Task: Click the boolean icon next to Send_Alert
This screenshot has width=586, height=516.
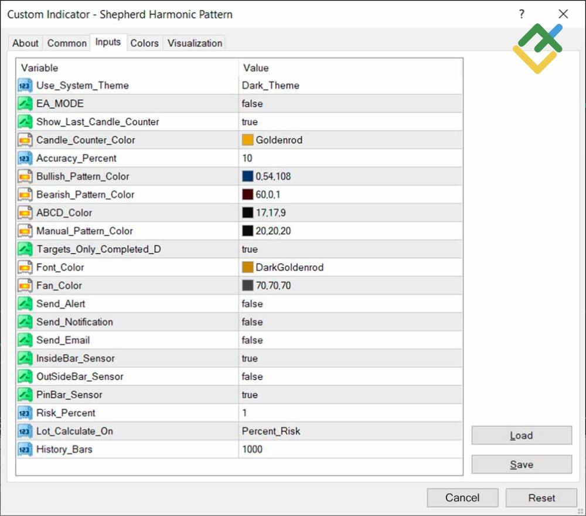Action: point(25,303)
